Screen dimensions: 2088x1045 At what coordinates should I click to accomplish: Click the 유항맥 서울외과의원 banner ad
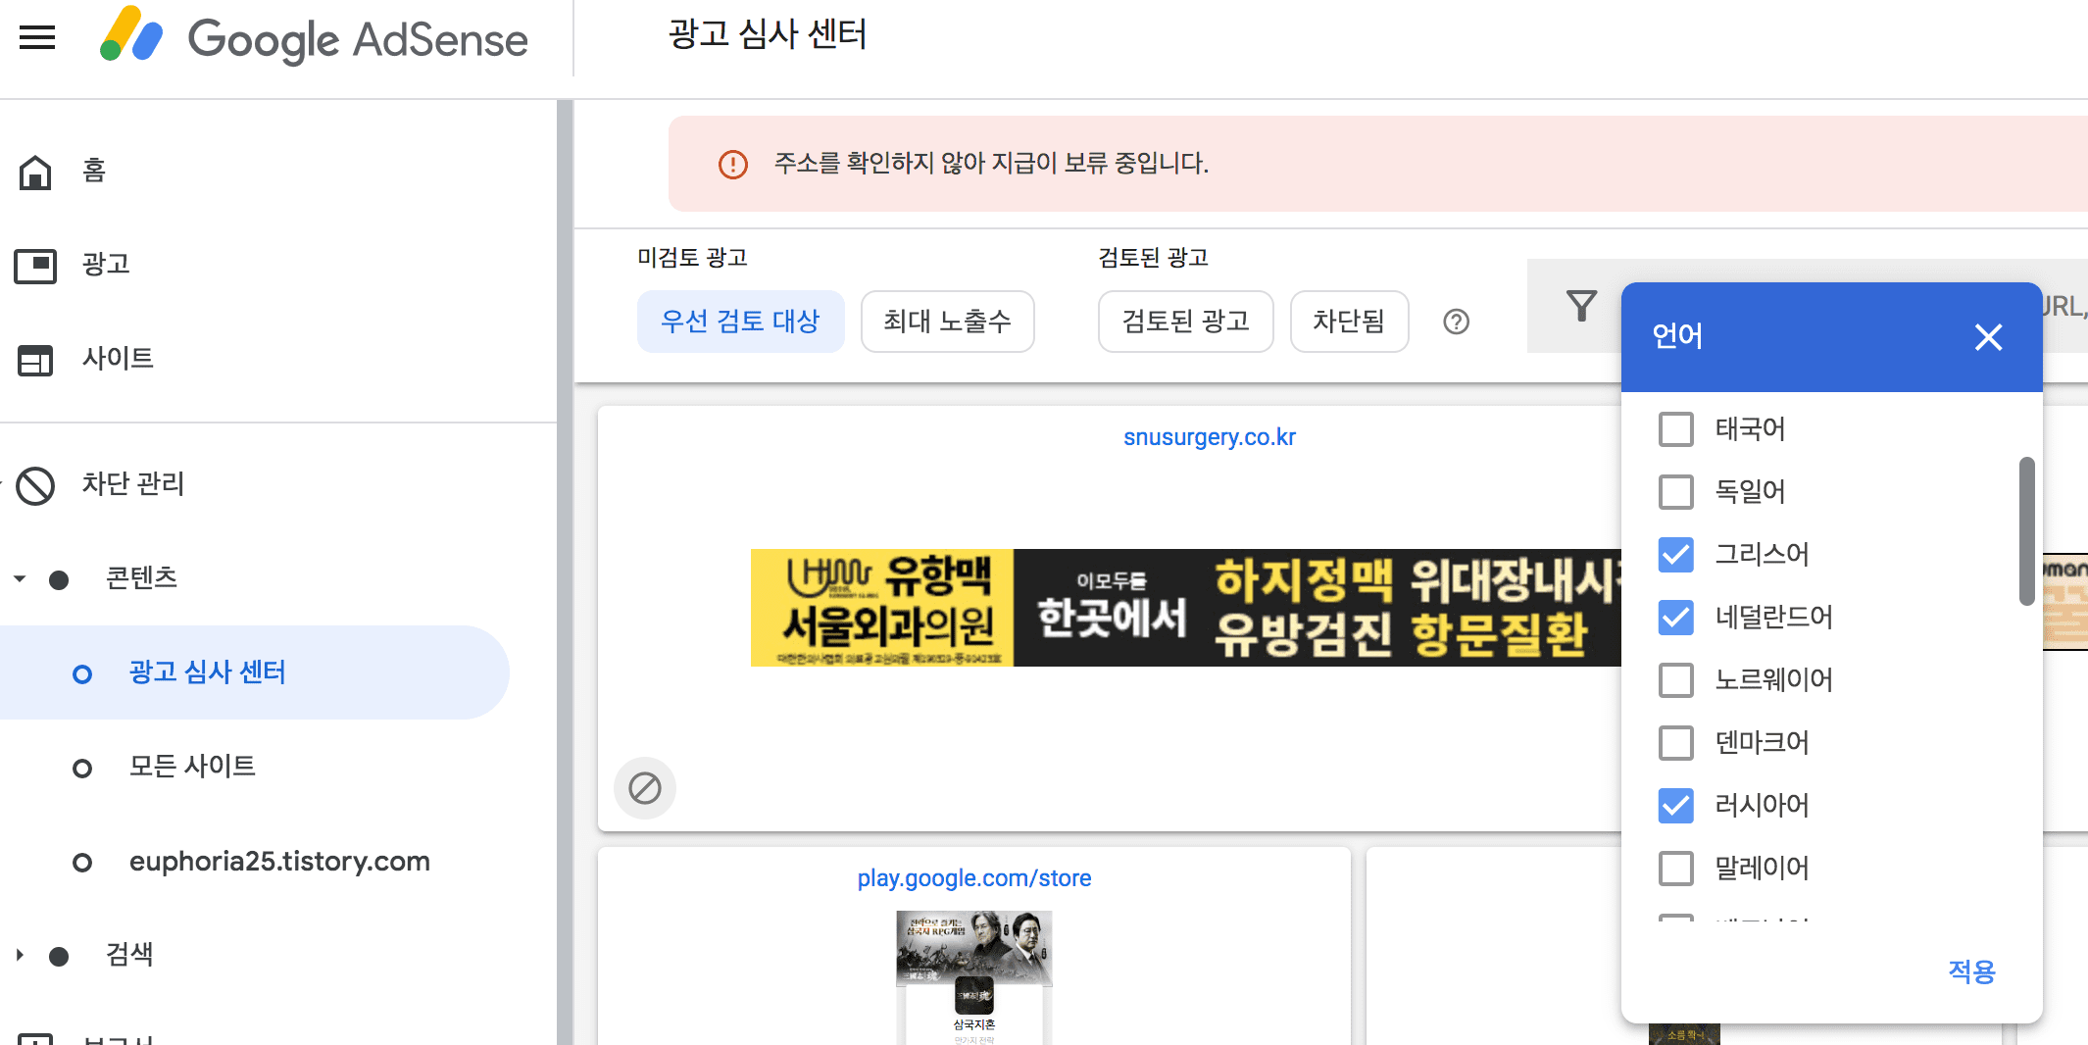point(1186,608)
